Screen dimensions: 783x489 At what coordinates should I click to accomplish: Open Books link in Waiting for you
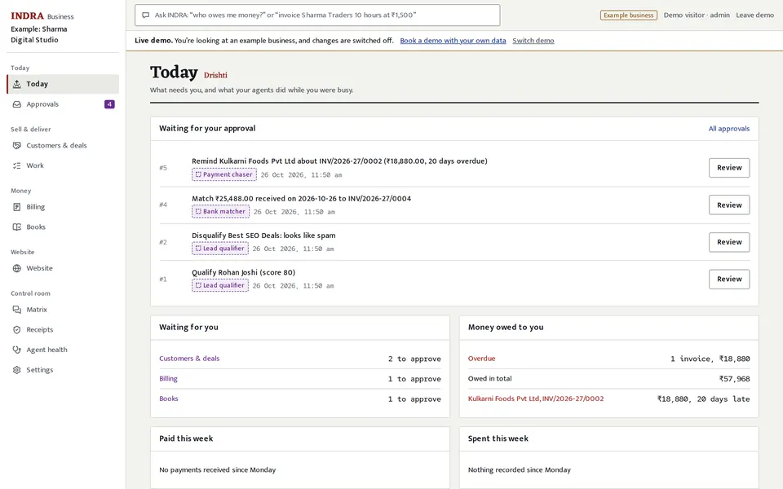pos(169,399)
